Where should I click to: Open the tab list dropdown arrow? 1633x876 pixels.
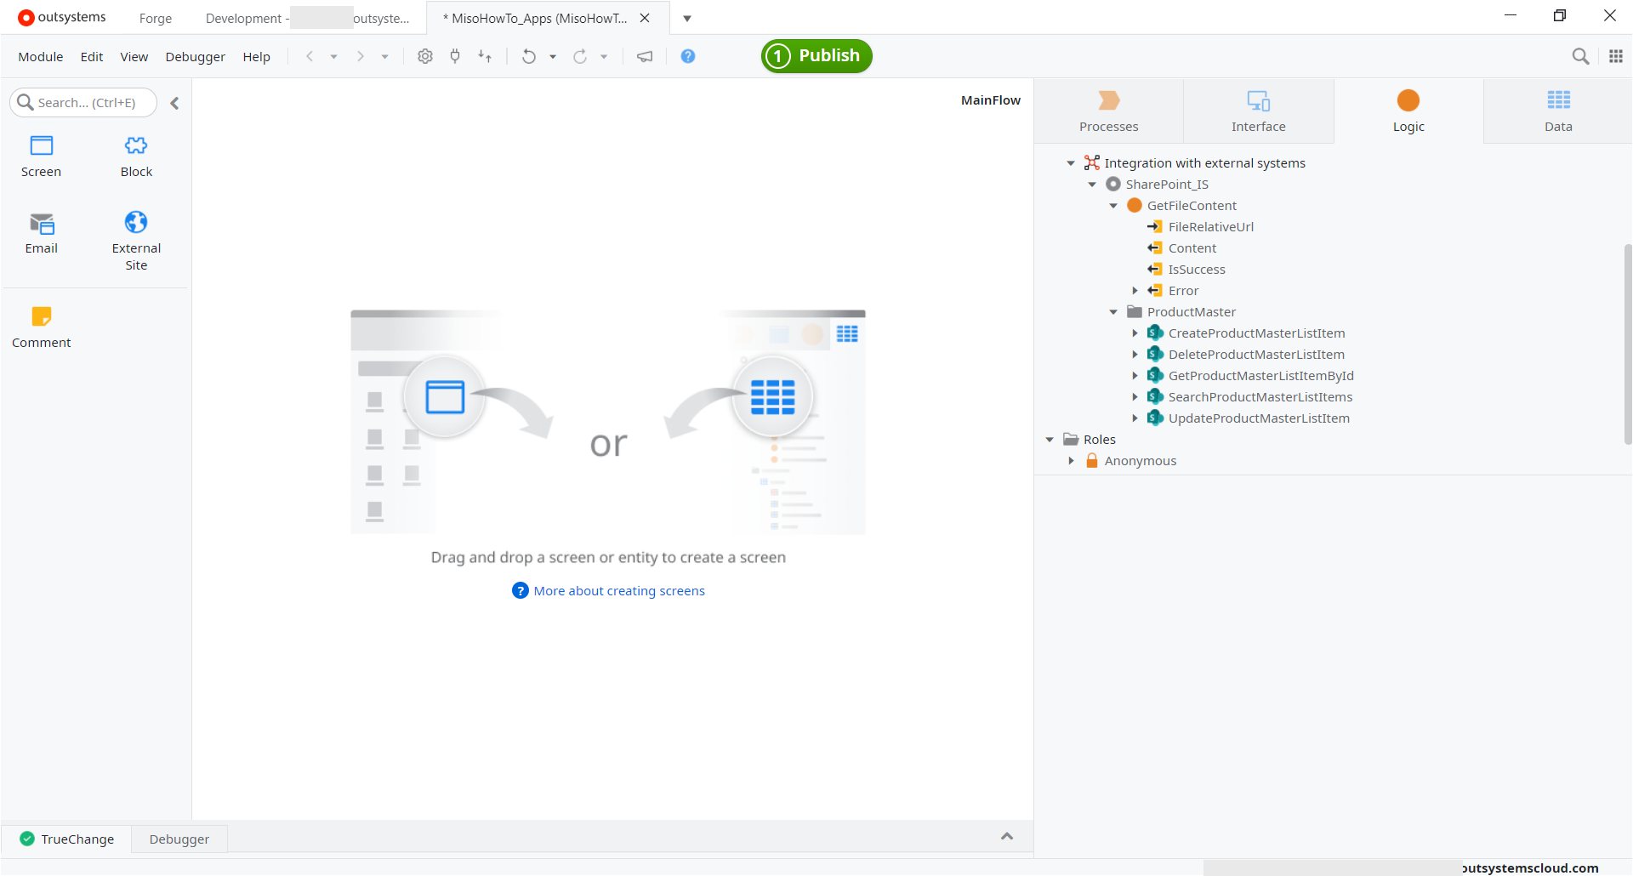[687, 19]
